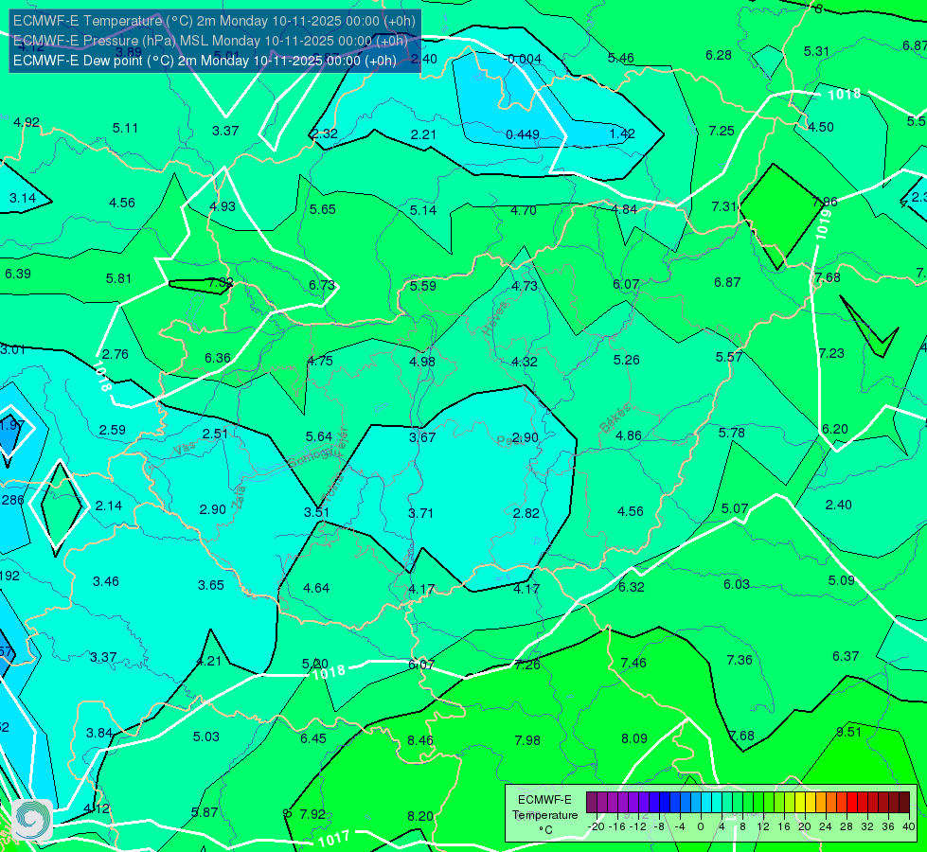Click the swirl logo icon in the corner
Image resolution: width=927 pixels, height=852 pixels.
pos(32,820)
